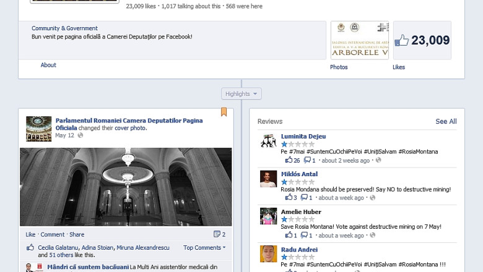Click Miklós Antal's avatar

[268, 179]
